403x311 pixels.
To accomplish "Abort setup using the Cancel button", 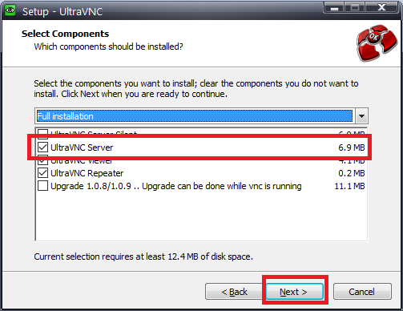I will [362, 292].
